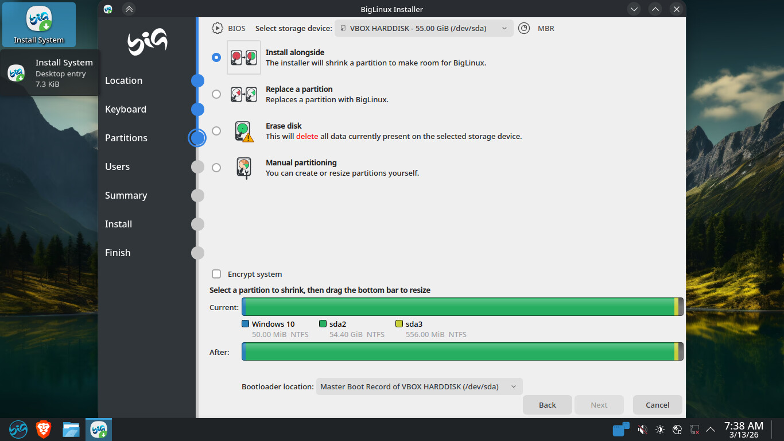This screenshot has height=441, width=784.
Task: Choose the Manual partitioning radio option
Action: (216, 168)
